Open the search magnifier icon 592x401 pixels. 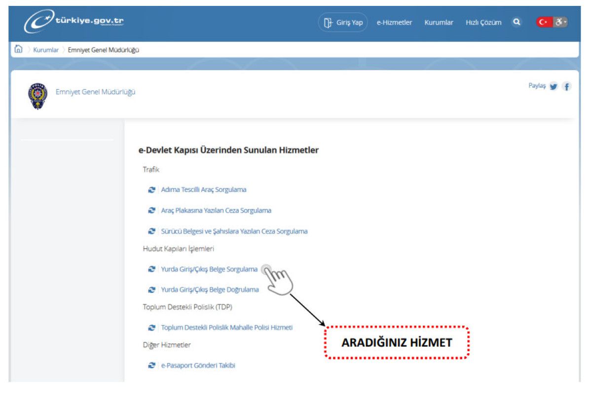coord(516,22)
